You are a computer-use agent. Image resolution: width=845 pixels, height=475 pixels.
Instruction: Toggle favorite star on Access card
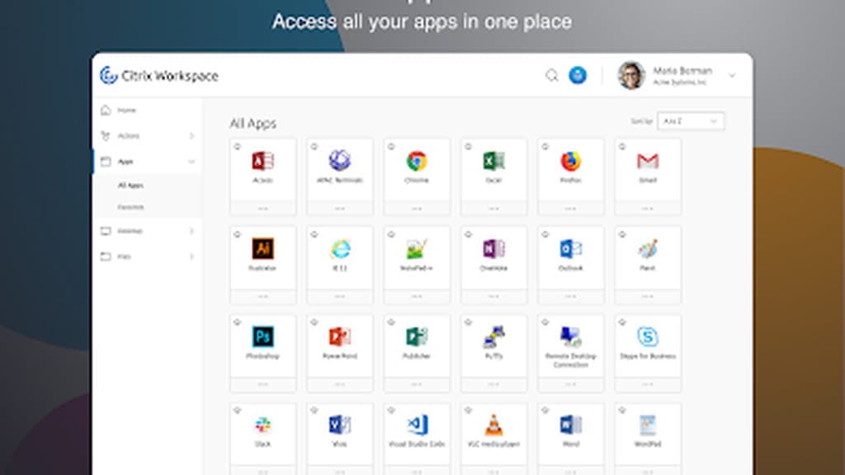coord(238,147)
